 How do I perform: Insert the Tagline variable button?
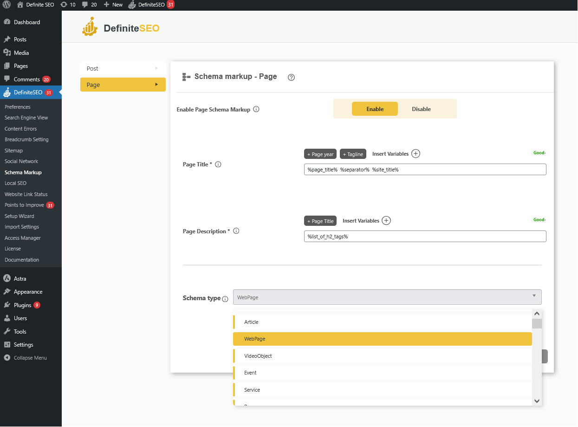(x=353, y=154)
